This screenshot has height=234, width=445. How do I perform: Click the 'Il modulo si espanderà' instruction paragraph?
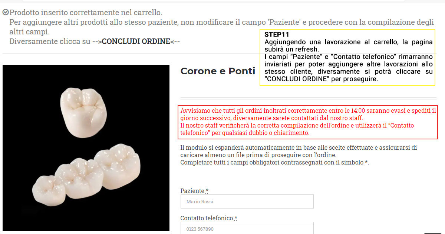pyautogui.click(x=299, y=151)
